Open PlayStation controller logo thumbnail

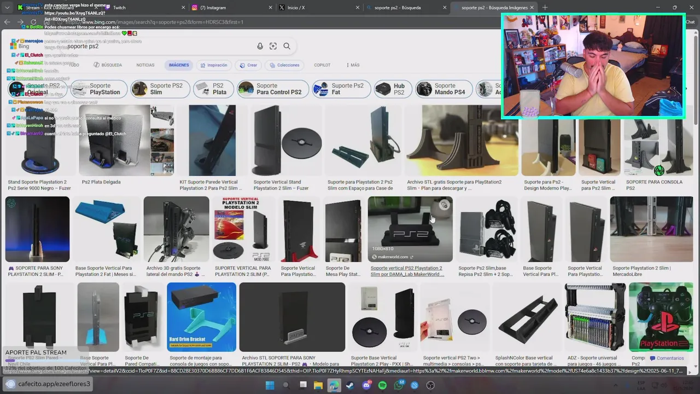pos(661,317)
